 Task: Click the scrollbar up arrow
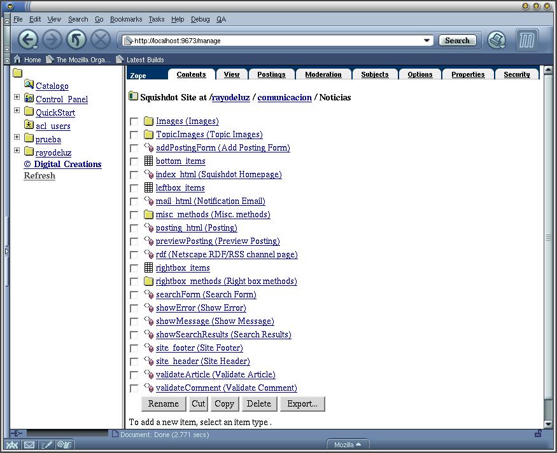pos(548,70)
